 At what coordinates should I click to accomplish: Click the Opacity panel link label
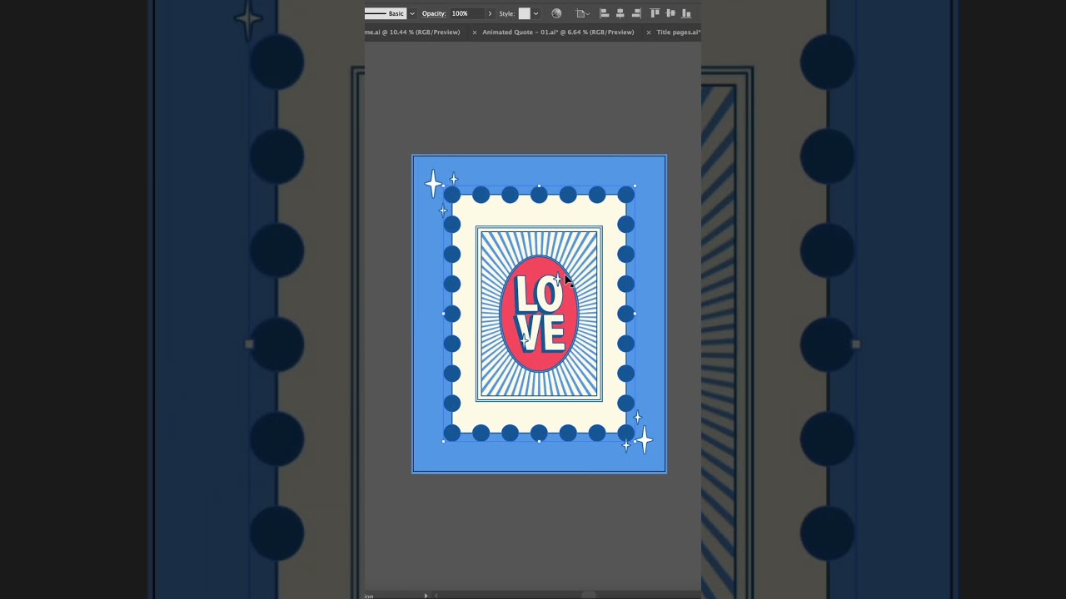434,13
